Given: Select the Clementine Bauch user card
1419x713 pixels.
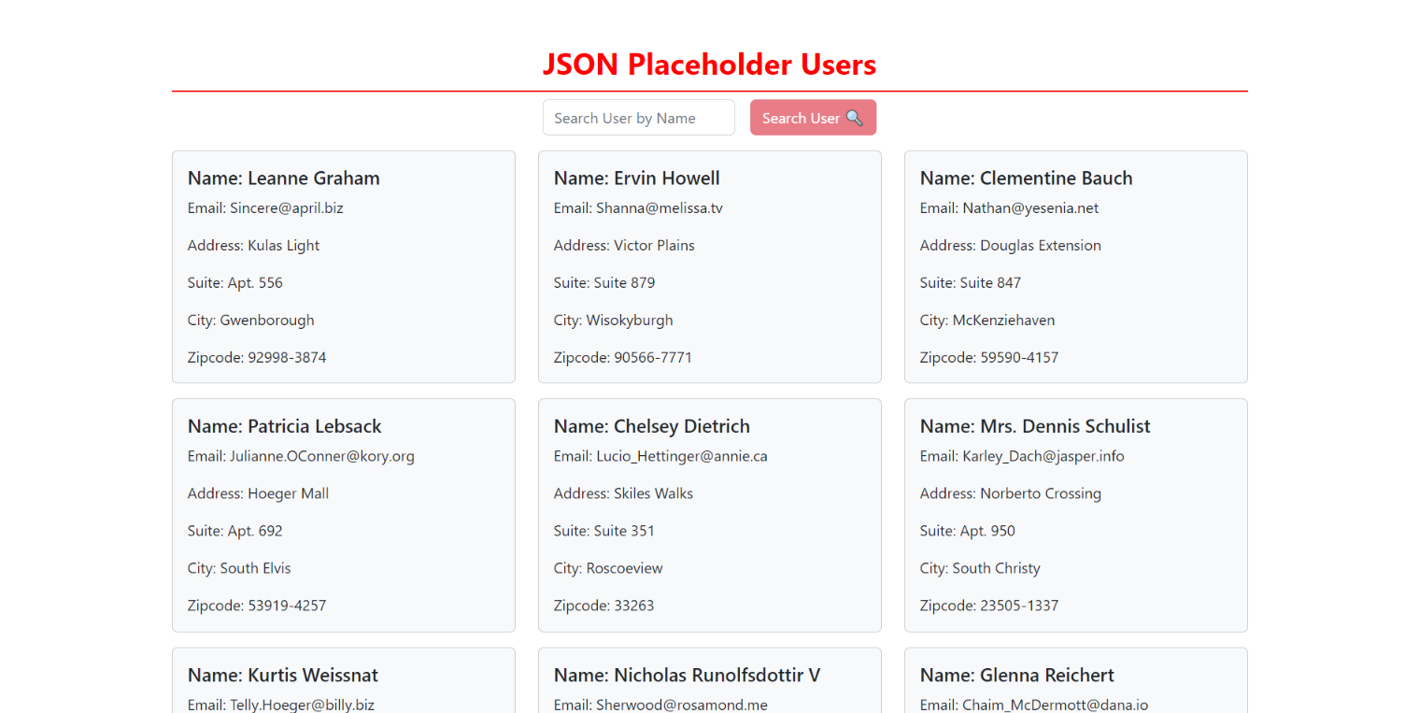Looking at the screenshot, I should click(1076, 267).
